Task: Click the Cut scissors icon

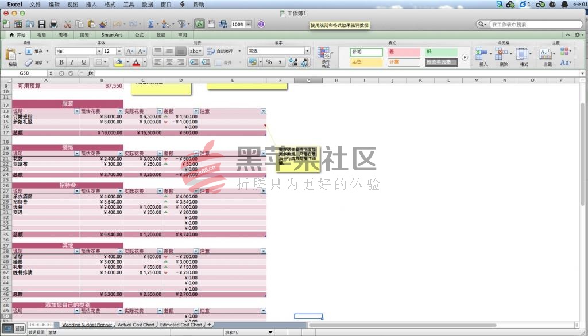Action: point(68,24)
